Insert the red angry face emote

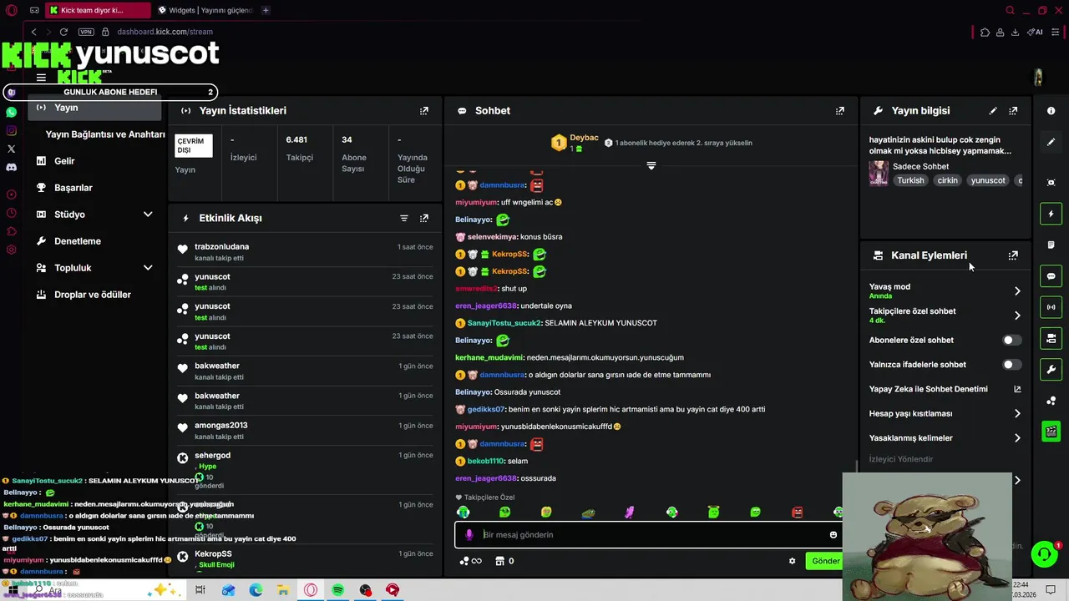(x=797, y=512)
